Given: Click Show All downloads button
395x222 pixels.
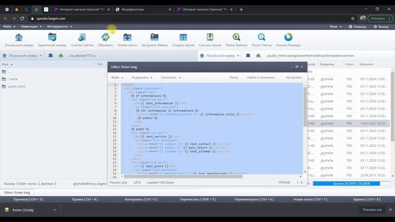Looking at the screenshot, I should tap(372, 210).
